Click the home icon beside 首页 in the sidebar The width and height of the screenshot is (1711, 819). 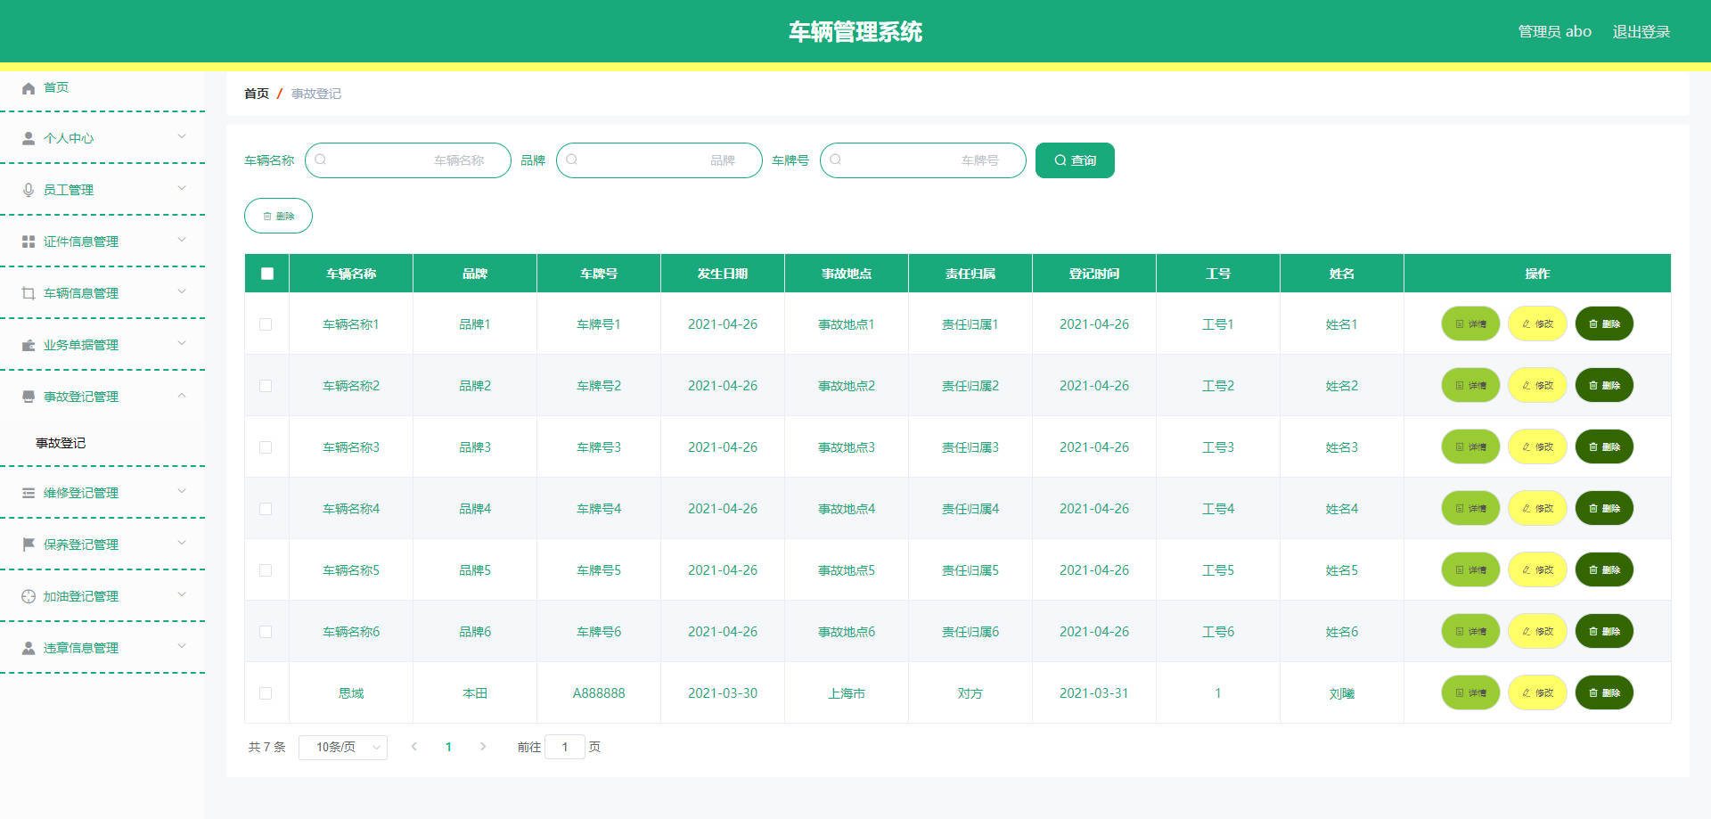point(29,88)
